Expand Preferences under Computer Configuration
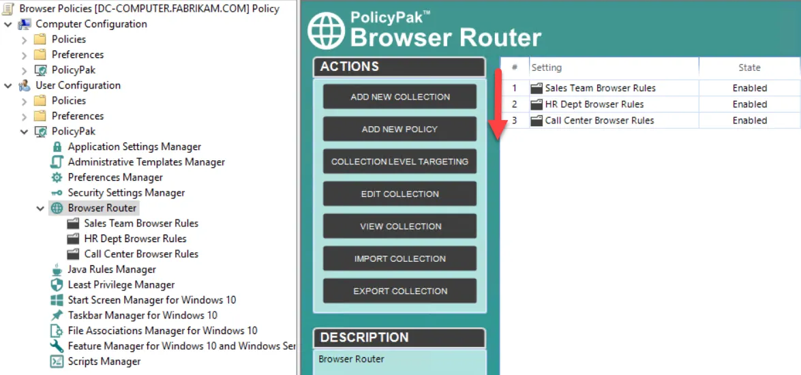 pos(24,55)
